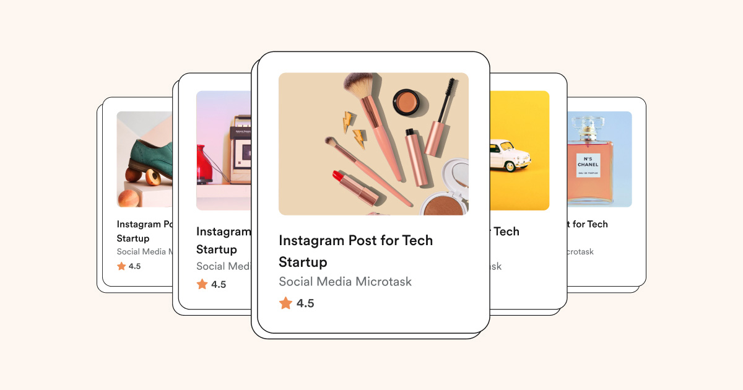Click the 4.5 rating on the center card
The width and height of the screenshot is (743, 390).
point(305,303)
